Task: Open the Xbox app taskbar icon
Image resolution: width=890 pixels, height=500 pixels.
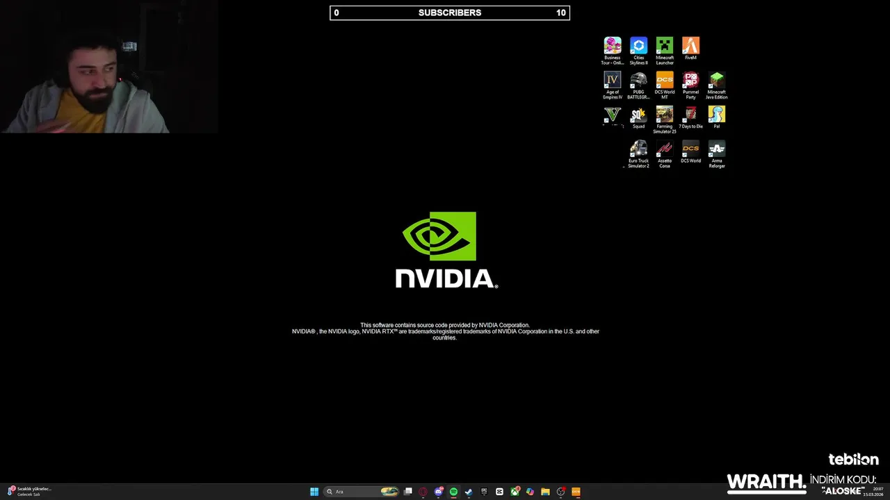Action: pos(515,492)
